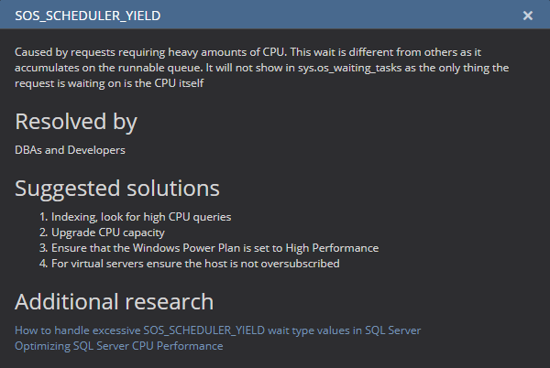Click list number 3 beside Power Plan
The width and height of the screenshot is (550, 368).
43,248
